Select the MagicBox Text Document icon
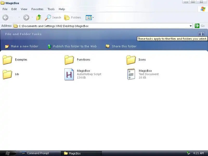The image size is (208, 156). [131, 74]
